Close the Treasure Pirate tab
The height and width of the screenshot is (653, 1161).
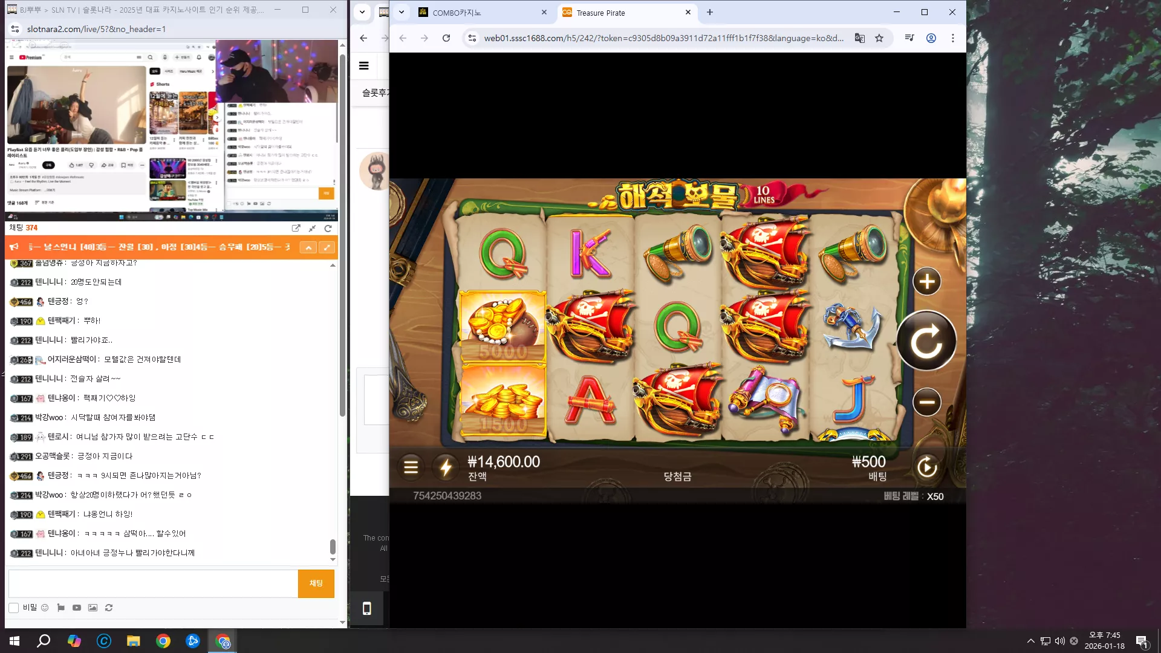tap(688, 12)
